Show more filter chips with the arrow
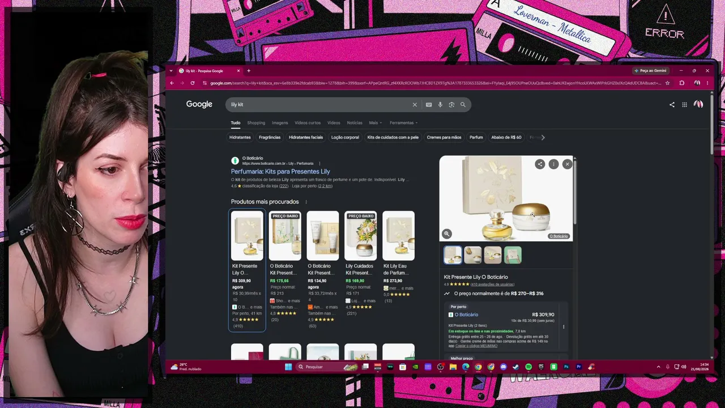This screenshot has height=408, width=725. point(543,138)
